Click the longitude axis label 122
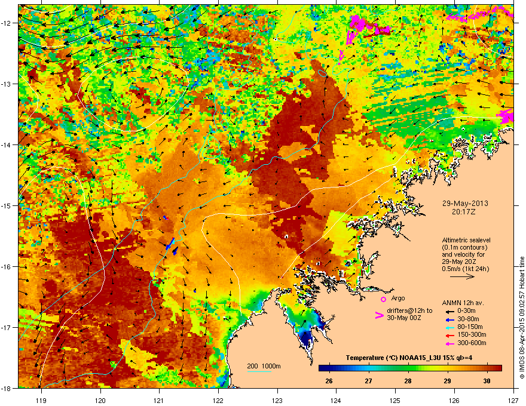This screenshot has width=526, height=406. pos(218,400)
